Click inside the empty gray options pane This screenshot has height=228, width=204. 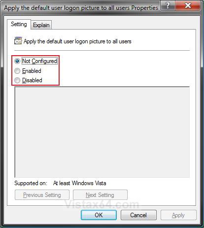point(102,132)
